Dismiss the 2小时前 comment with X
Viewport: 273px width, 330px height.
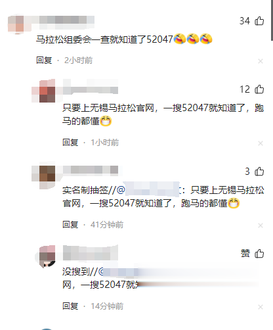click(261, 61)
